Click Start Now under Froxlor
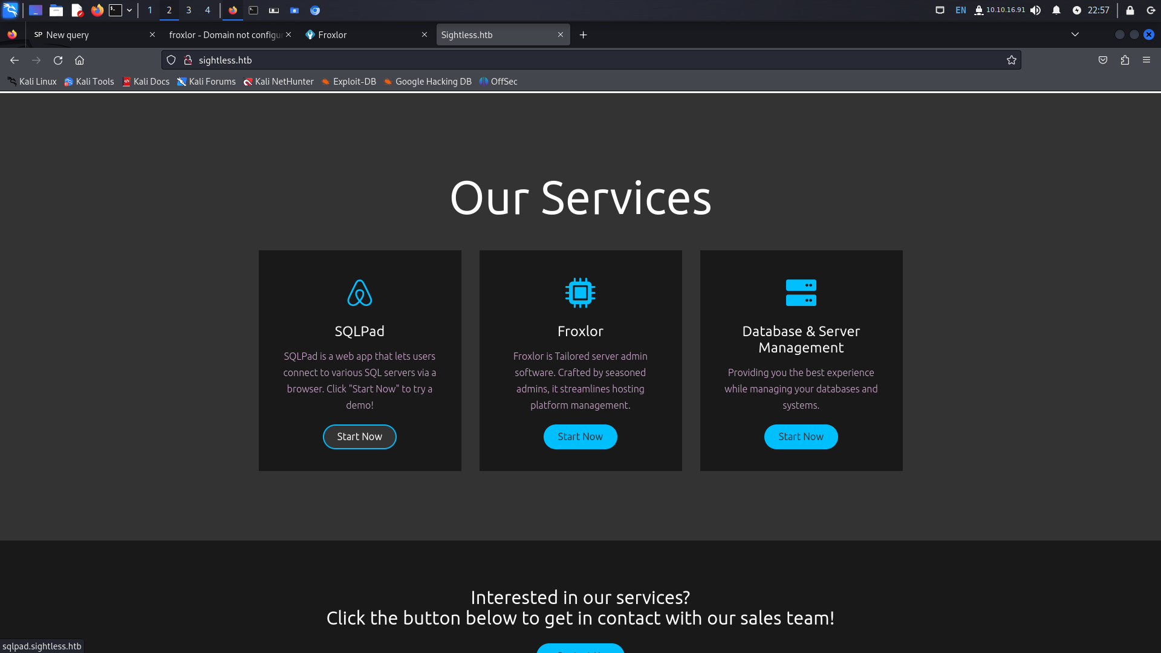Viewport: 1161px width, 653px height. click(580, 437)
